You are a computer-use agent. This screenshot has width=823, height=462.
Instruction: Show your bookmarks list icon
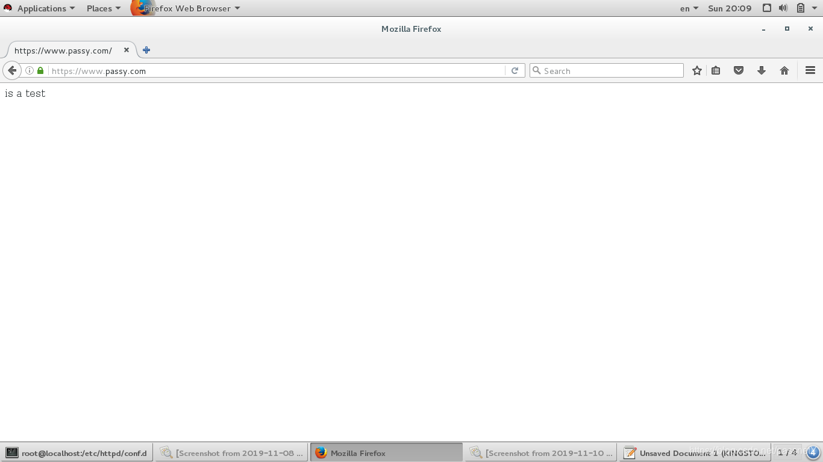click(x=716, y=70)
